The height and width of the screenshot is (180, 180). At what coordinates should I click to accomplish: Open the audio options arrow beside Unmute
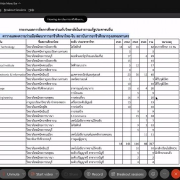tap(23, 174)
